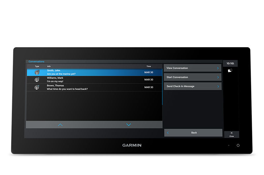Image resolution: width=264 pixels, height=175 pixels.
Task: Expand the arrow on Send Check-In Message row
Action: tap(218, 87)
